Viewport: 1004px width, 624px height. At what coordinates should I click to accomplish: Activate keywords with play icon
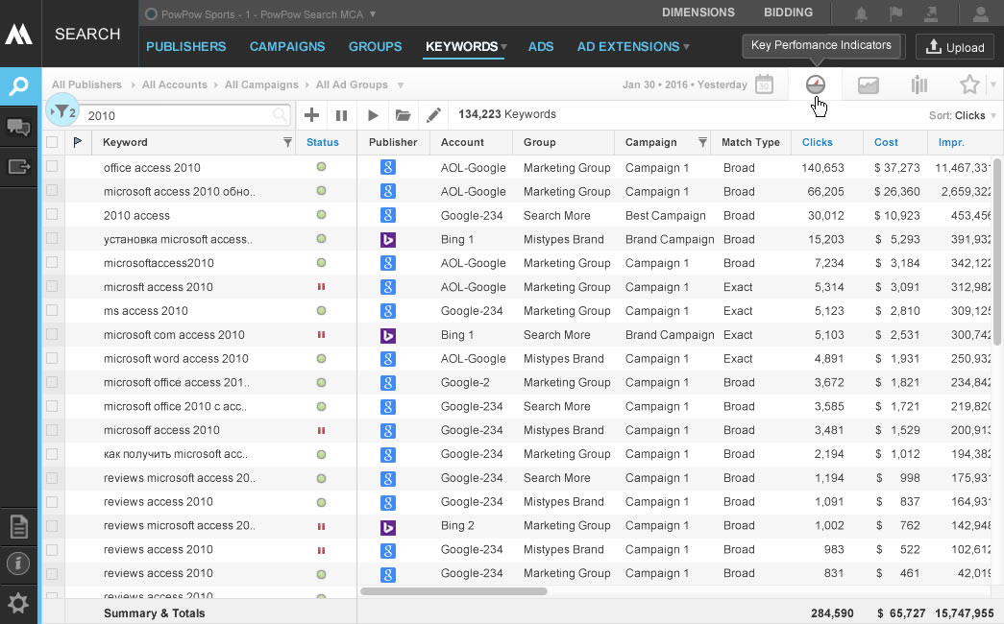373,115
